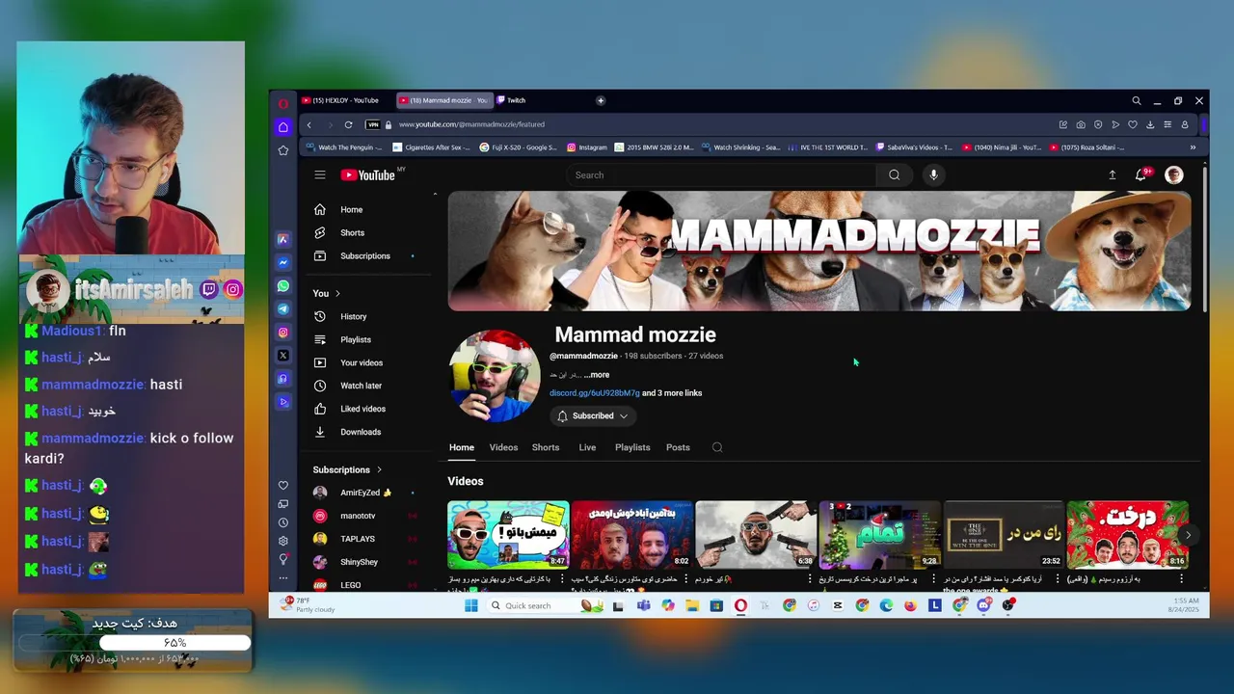The image size is (1234, 694).
Task: Open YouTube notifications bell
Action: [1141, 175]
